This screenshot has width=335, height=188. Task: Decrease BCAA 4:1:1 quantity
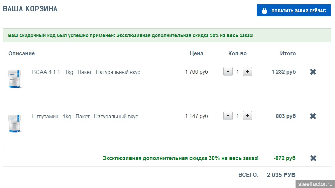228,72
